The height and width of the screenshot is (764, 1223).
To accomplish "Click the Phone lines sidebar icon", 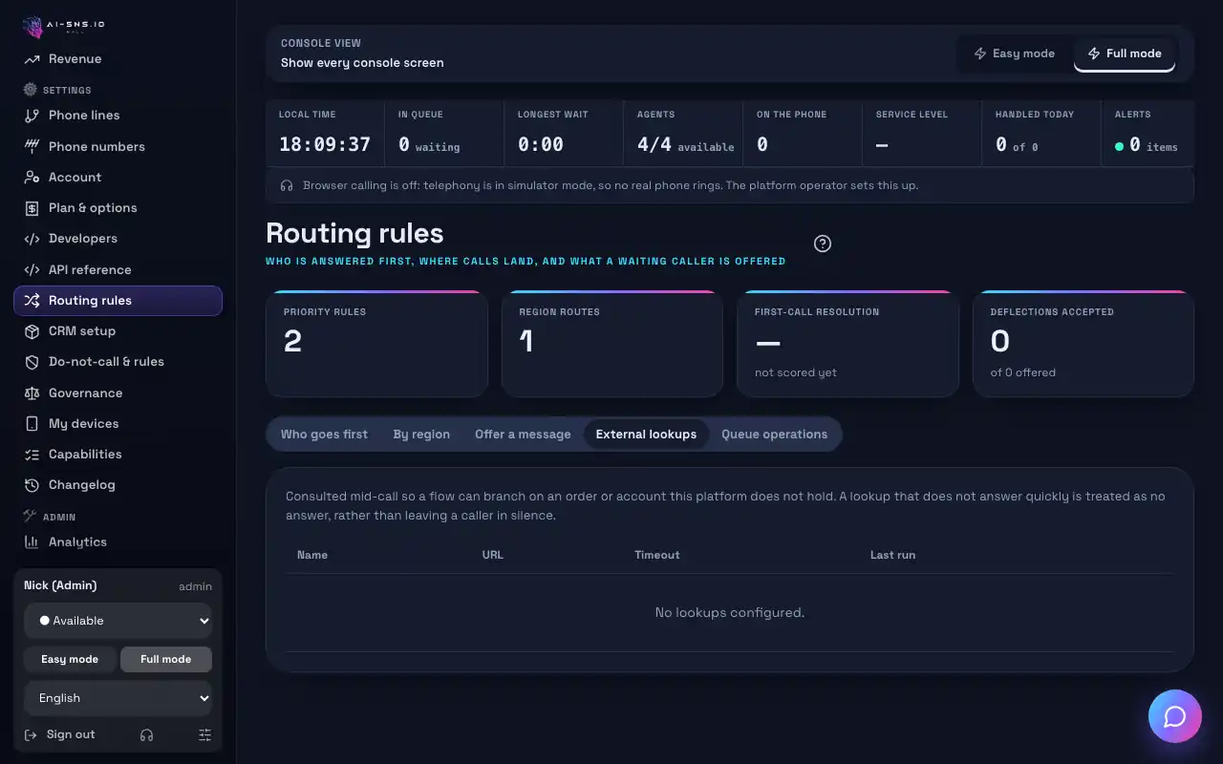I will coord(32,116).
